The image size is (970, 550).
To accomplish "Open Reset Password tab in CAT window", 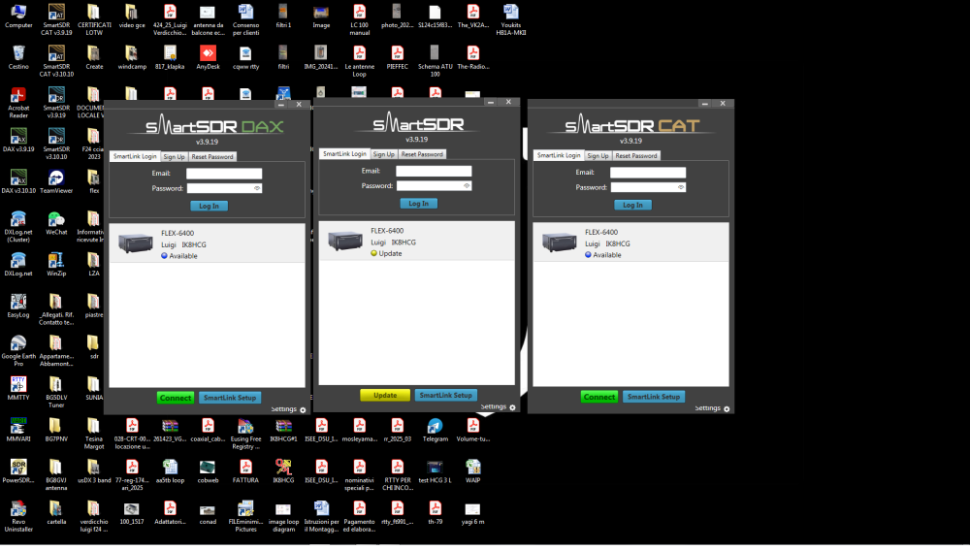I will pyautogui.click(x=636, y=156).
